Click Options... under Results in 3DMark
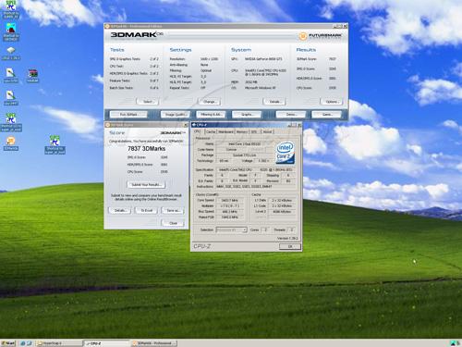Image resolution: width=462 pixels, height=347 pixels. [x=332, y=102]
